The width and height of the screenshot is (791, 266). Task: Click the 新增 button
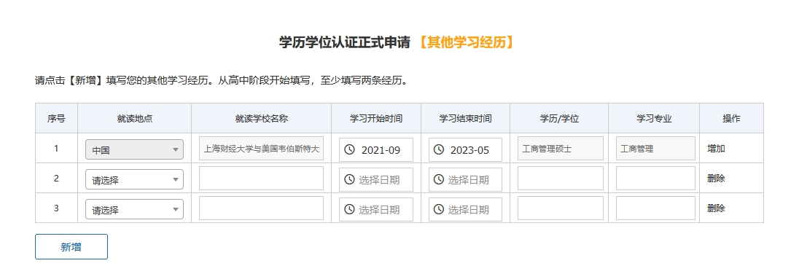[x=71, y=247]
